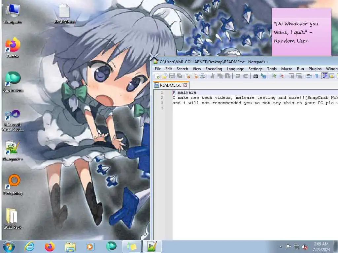Screen dimensions: 338x253
Task: Click the user-defined language dialog icon
Action: (x=332, y=76)
